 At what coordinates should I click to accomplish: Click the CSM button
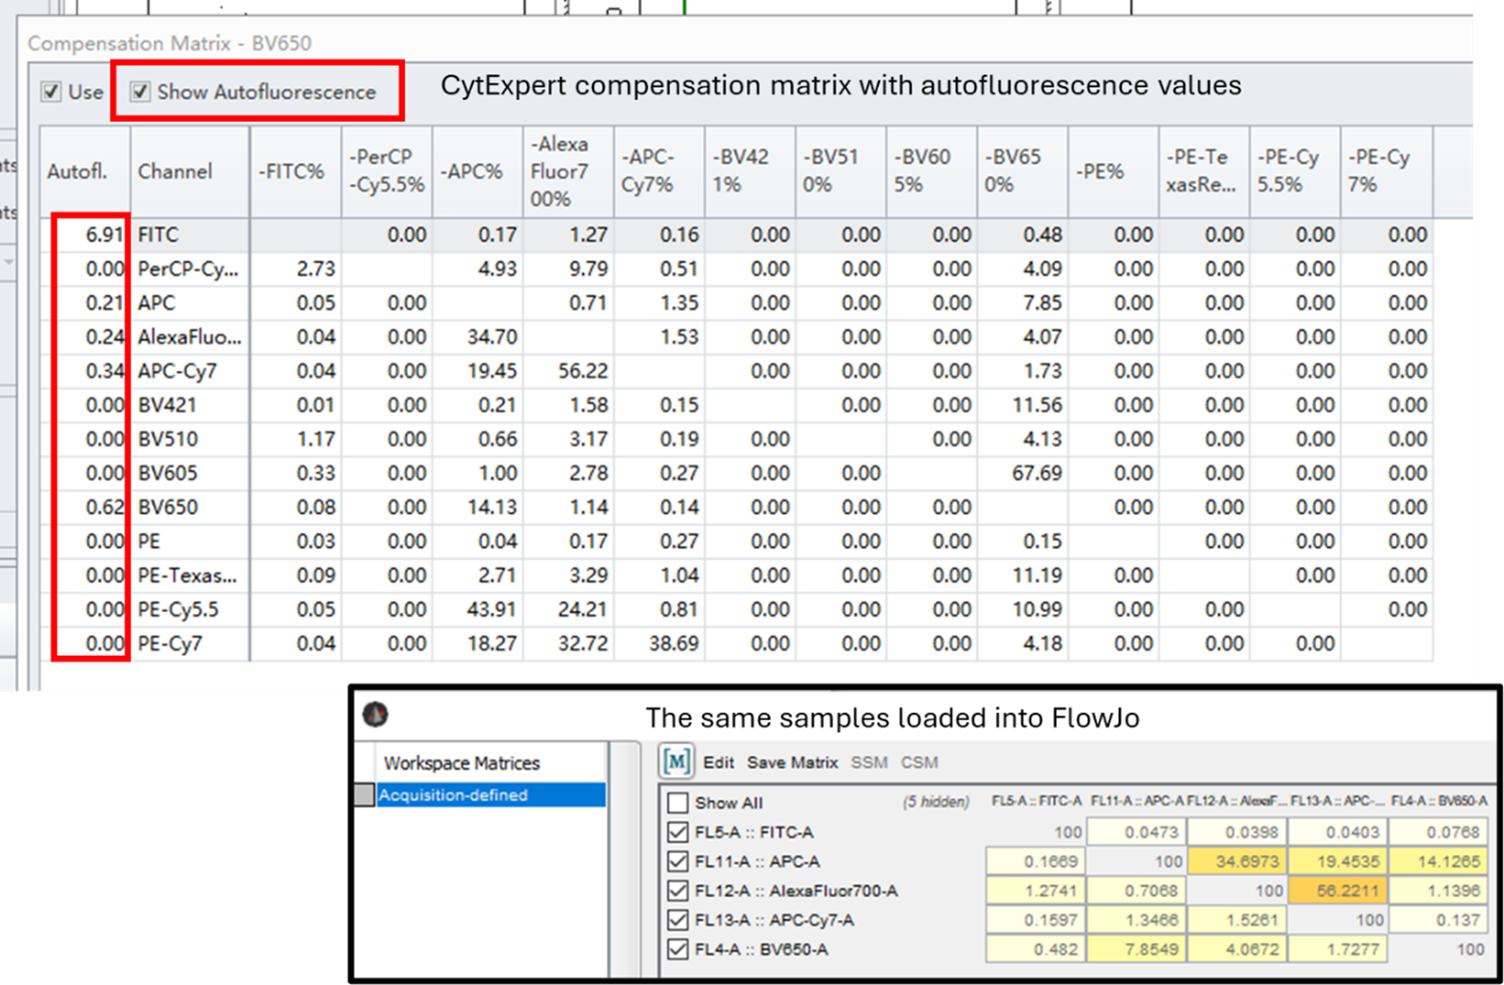[x=920, y=763]
